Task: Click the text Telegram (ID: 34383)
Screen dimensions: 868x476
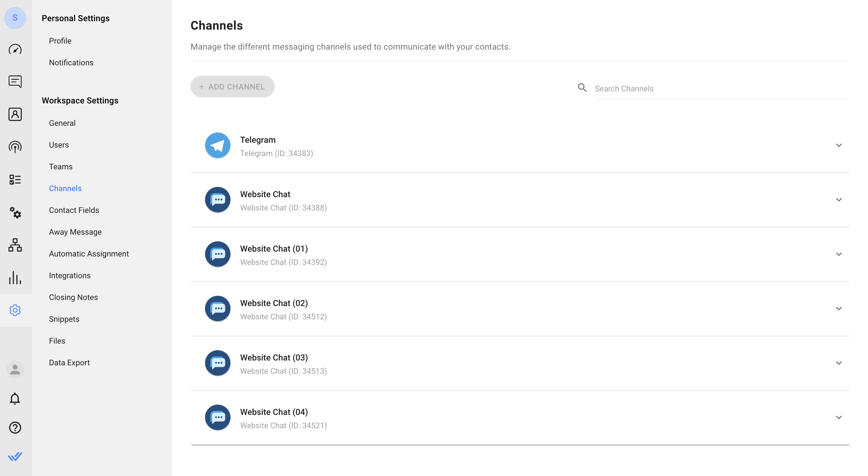Action: [x=277, y=153]
